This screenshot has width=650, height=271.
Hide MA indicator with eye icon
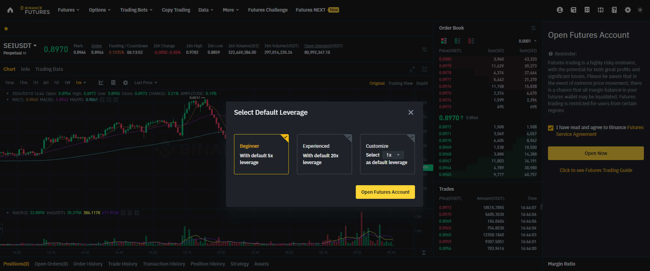102,100
